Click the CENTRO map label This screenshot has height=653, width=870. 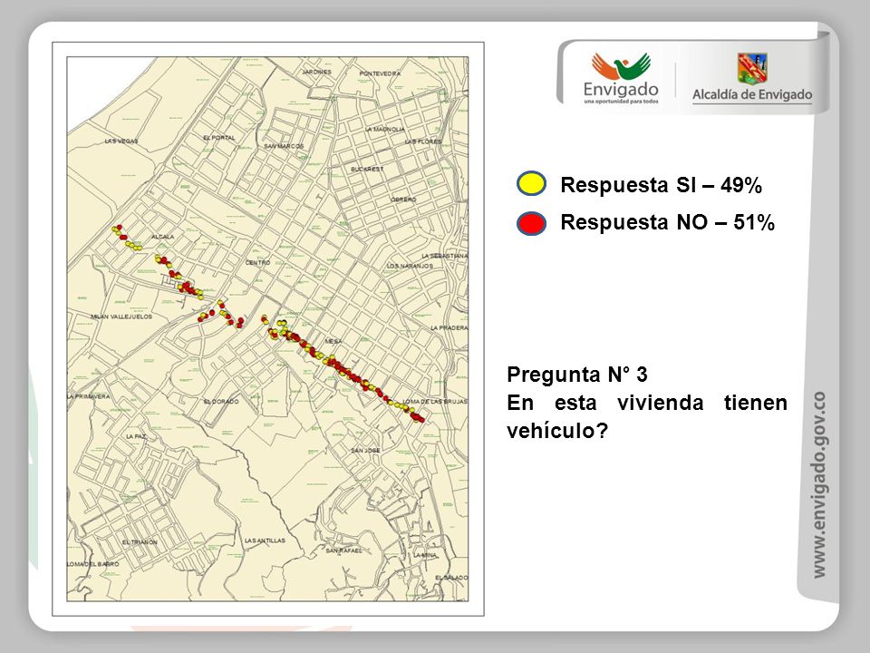258,262
